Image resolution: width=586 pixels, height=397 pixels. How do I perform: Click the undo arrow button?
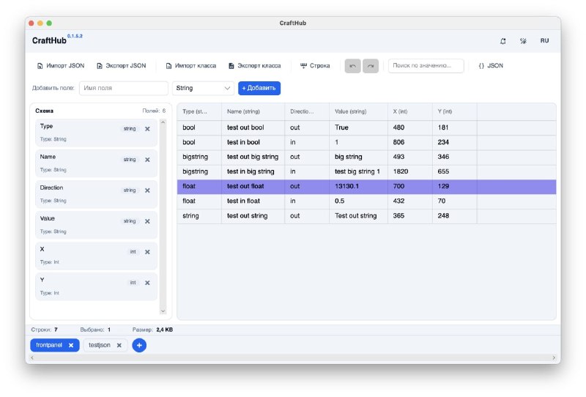coord(352,66)
